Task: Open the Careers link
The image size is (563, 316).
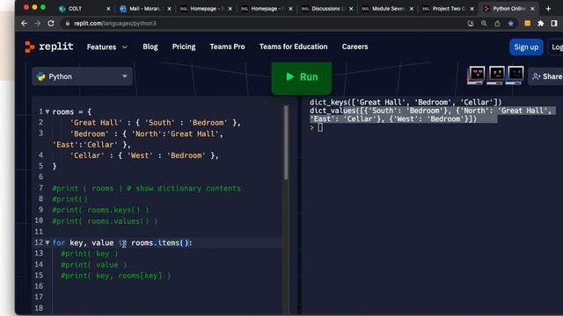Action: pyautogui.click(x=355, y=47)
